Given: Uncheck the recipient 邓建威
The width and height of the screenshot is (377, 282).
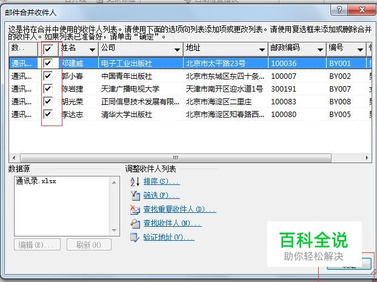Looking at the screenshot, I should (48, 63).
